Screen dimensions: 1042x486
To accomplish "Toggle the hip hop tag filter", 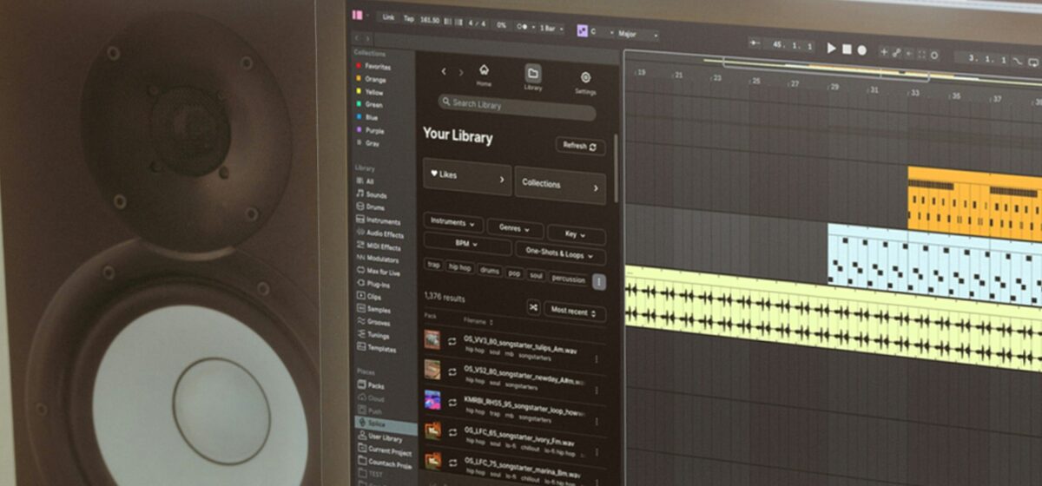I will pos(459,268).
